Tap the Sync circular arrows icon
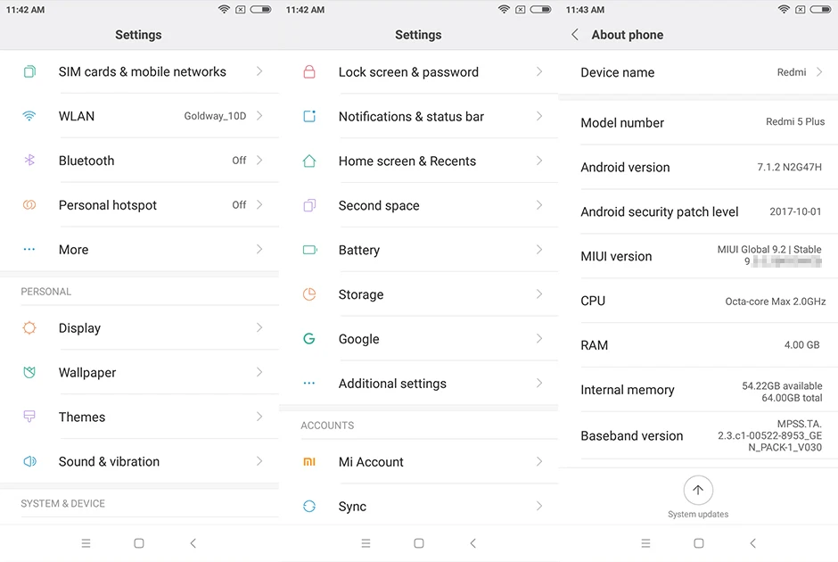The image size is (838, 562). pyautogui.click(x=309, y=506)
